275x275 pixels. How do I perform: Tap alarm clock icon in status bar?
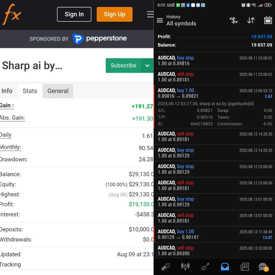click(243, 5)
